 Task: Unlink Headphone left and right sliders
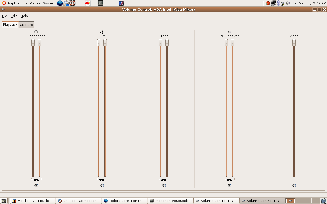[x=36, y=180]
